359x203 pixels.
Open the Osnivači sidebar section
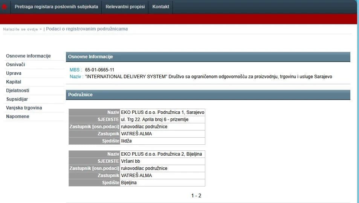coord(15,65)
